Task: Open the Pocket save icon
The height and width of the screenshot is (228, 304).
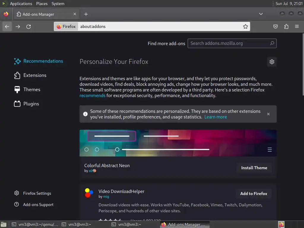Action: (275, 26)
